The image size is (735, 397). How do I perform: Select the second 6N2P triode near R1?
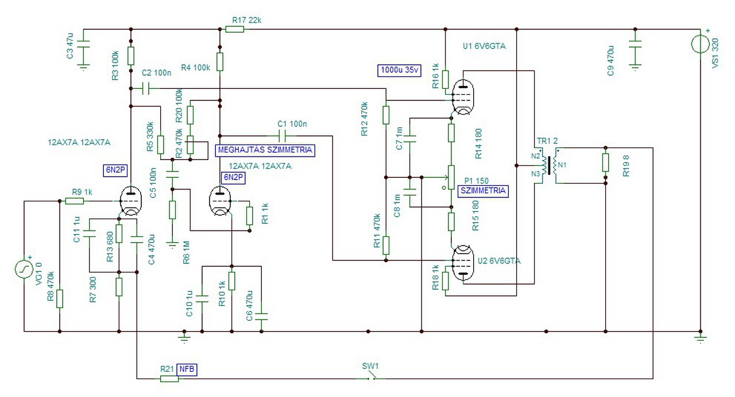click(220, 201)
